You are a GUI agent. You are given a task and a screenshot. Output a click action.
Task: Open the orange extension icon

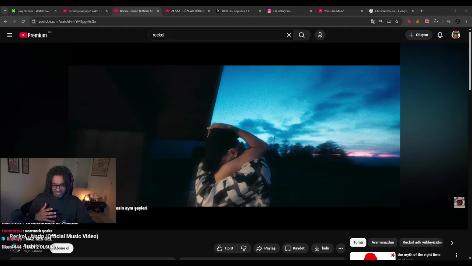418,21
